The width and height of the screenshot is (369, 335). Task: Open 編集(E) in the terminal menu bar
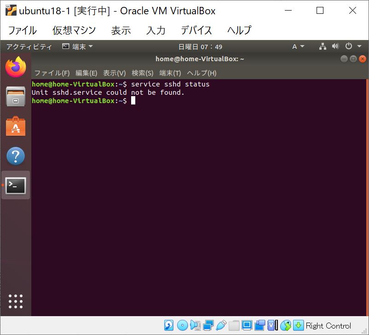(x=86, y=73)
